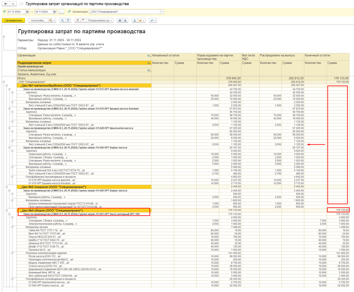Collapse the _ООО "Спецмашпроект" group
Screen dimensions: 354x292
point(4,82)
